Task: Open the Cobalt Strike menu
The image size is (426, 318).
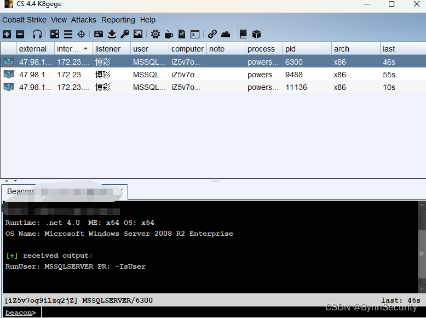Action: pyautogui.click(x=24, y=20)
